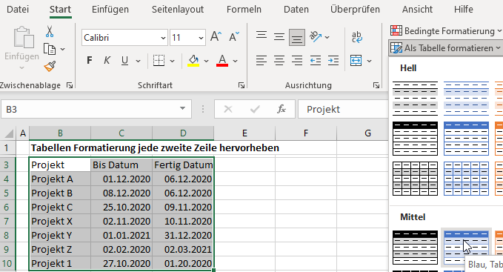
Task: Click Als Tabelle formatieren button
Action: coord(445,47)
